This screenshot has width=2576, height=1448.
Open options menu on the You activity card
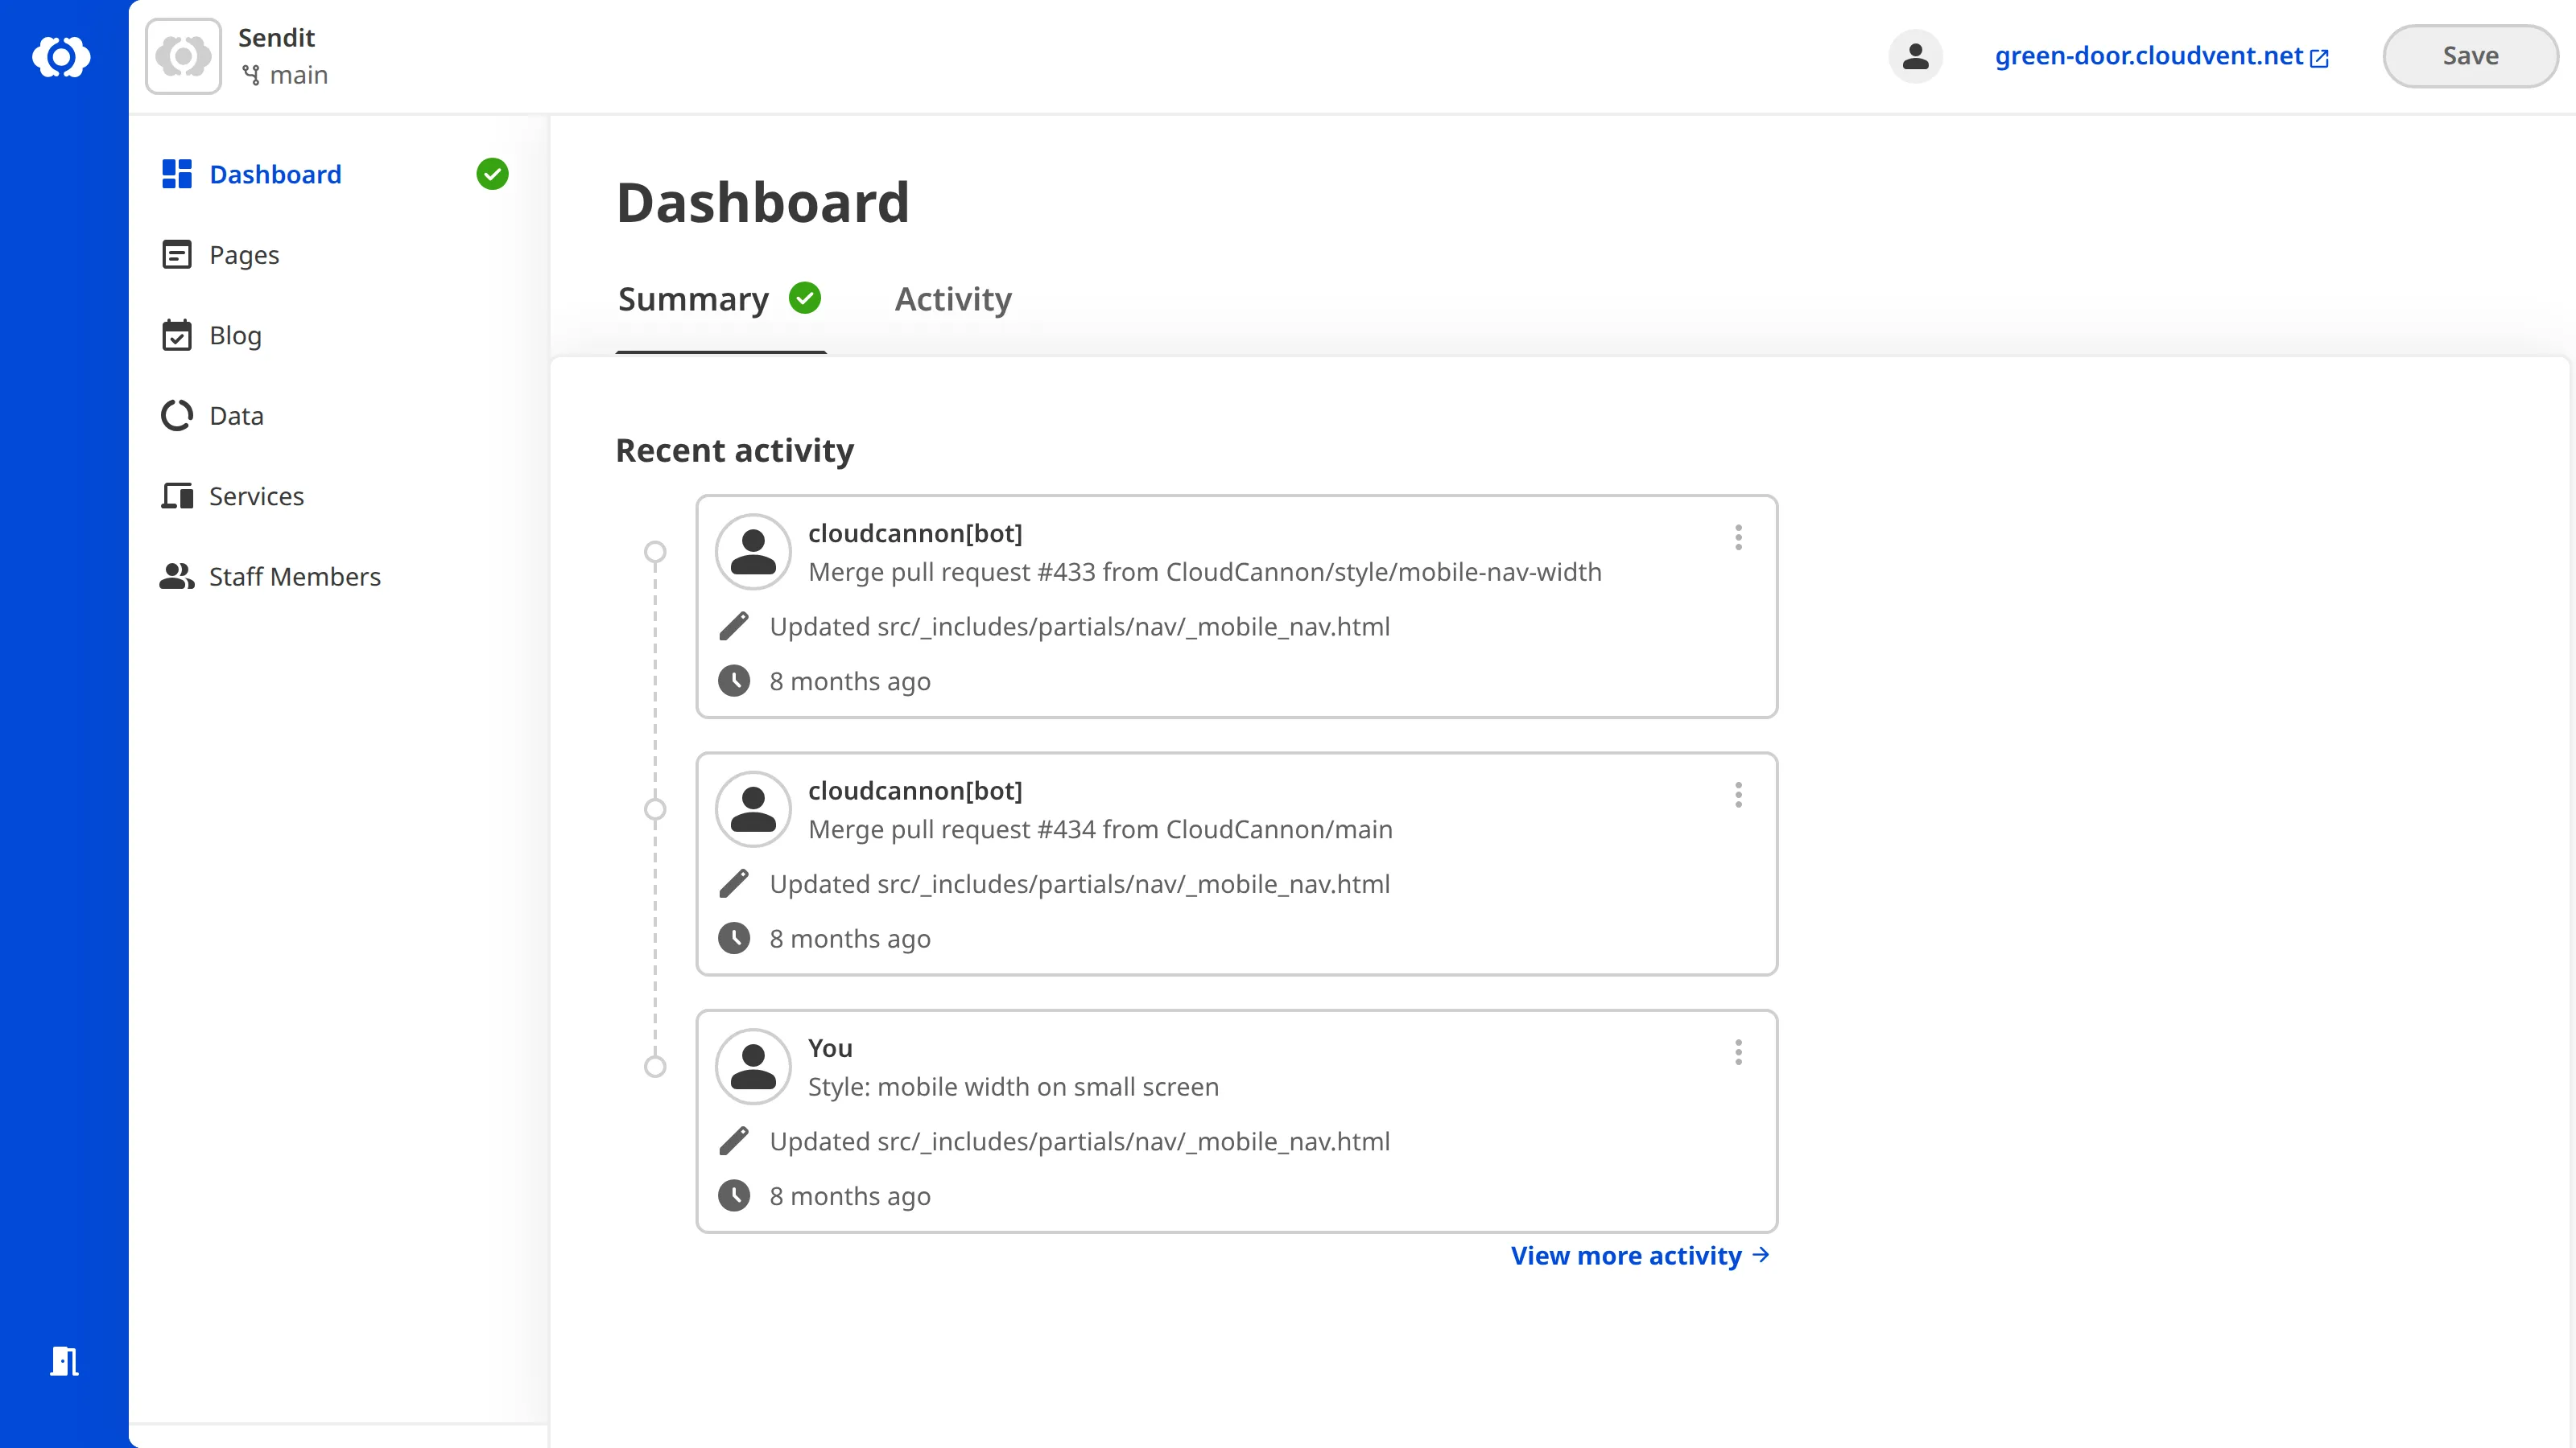pos(1738,1052)
